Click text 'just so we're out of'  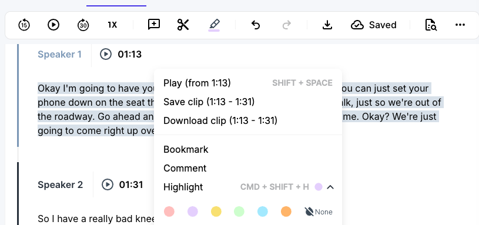[399, 102]
